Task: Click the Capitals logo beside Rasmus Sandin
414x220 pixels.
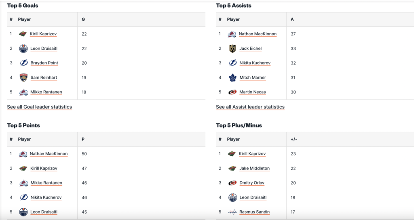Action: click(x=232, y=212)
